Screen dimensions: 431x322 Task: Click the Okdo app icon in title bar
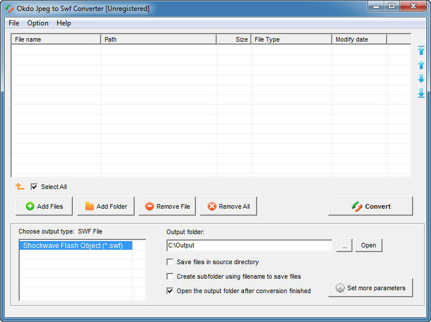9,9
